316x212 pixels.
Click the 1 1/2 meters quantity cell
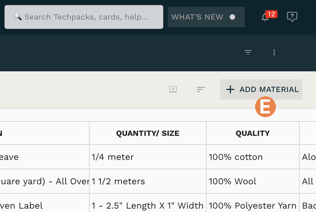(148, 181)
